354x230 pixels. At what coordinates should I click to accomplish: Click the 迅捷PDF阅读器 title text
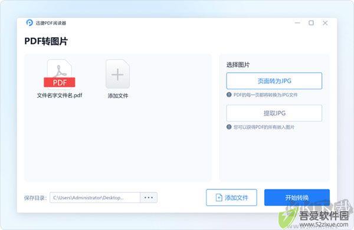coord(51,23)
